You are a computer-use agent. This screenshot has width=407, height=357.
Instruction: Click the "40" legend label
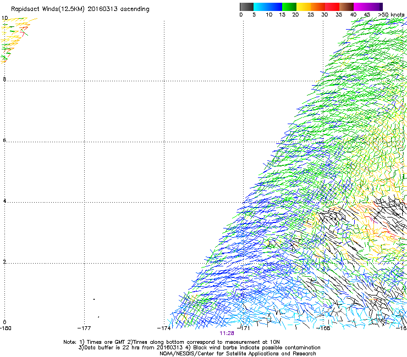353,15
